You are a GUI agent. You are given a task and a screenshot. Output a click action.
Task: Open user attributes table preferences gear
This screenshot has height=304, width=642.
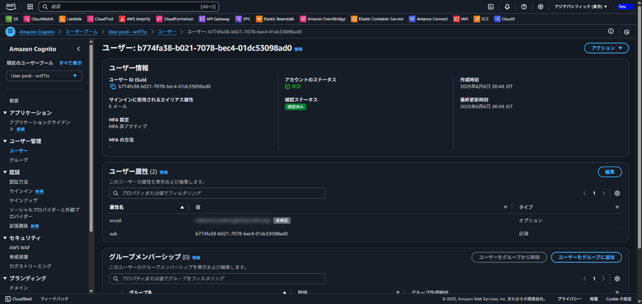tap(617, 193)
